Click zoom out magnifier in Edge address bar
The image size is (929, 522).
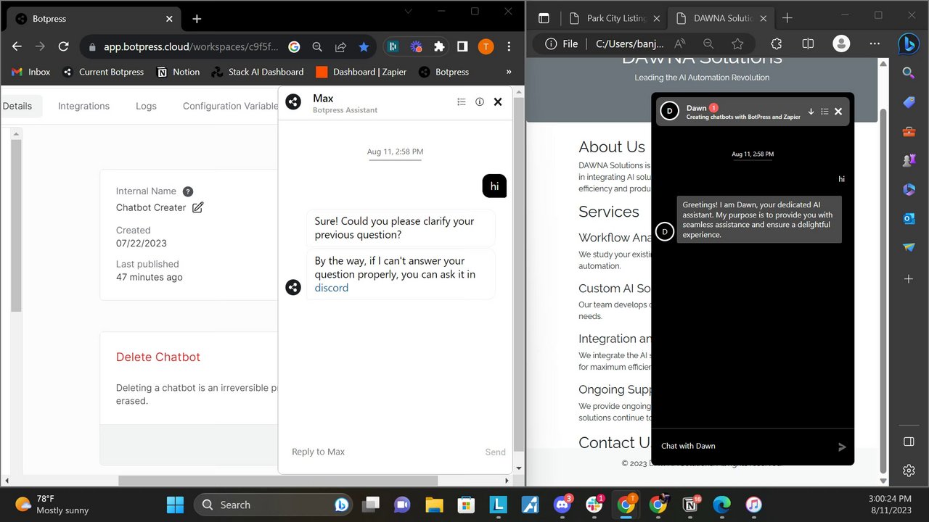(x=708, y=43)
